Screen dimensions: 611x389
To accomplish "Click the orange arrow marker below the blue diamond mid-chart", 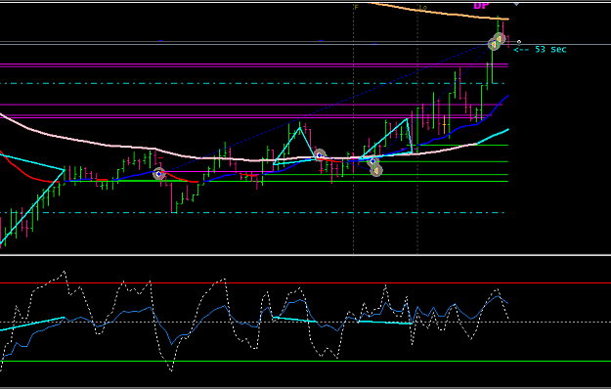I will point(376,170).
